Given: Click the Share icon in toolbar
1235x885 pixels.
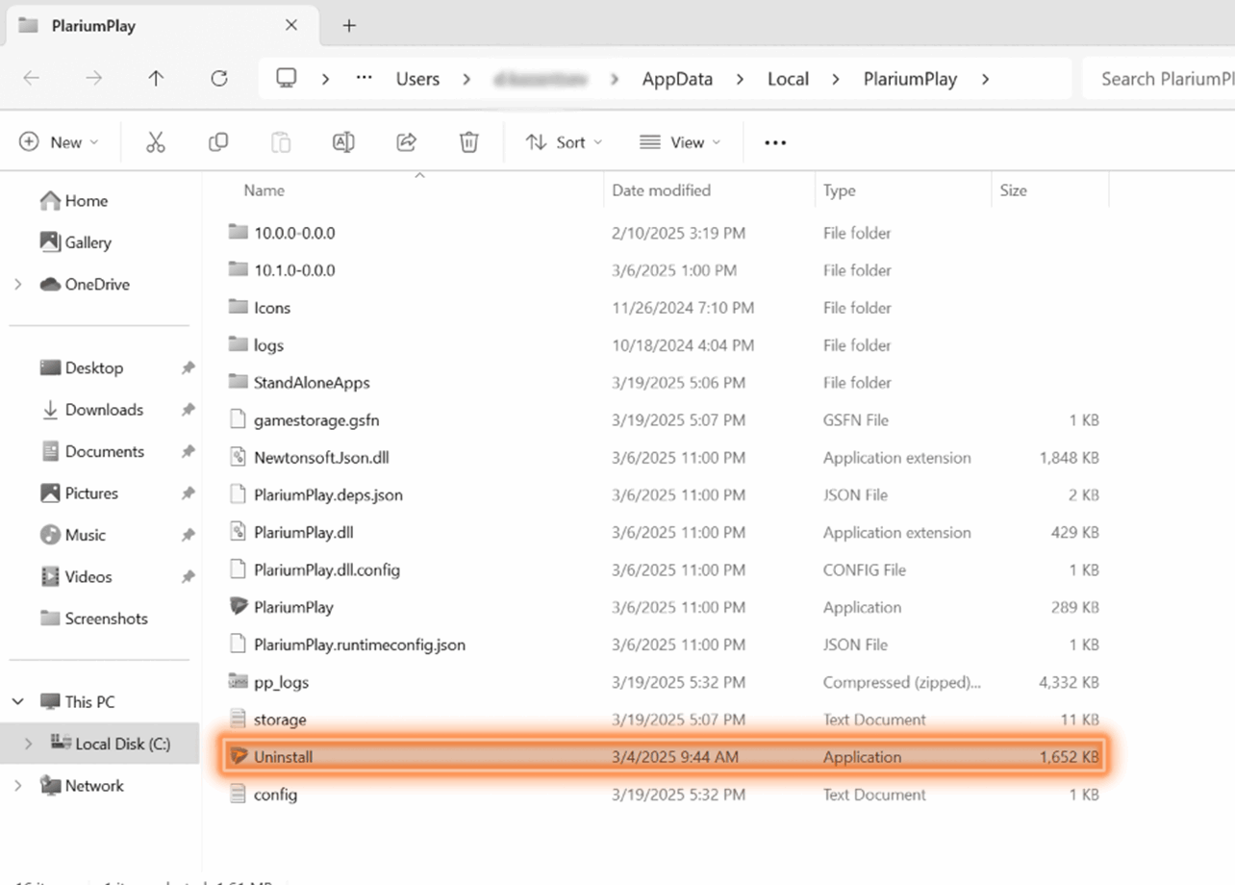Looking at the screenshot, I should pyautogui.click(x=406, y=142).
